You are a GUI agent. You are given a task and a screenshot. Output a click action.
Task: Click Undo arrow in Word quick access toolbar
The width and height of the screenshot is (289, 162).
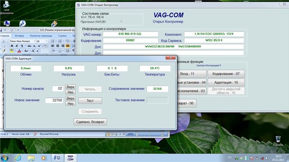(x=5, y=30)
